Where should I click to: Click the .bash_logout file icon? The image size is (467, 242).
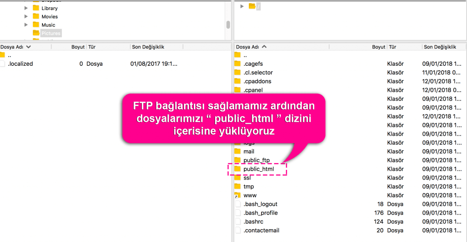tap(238, 204)
